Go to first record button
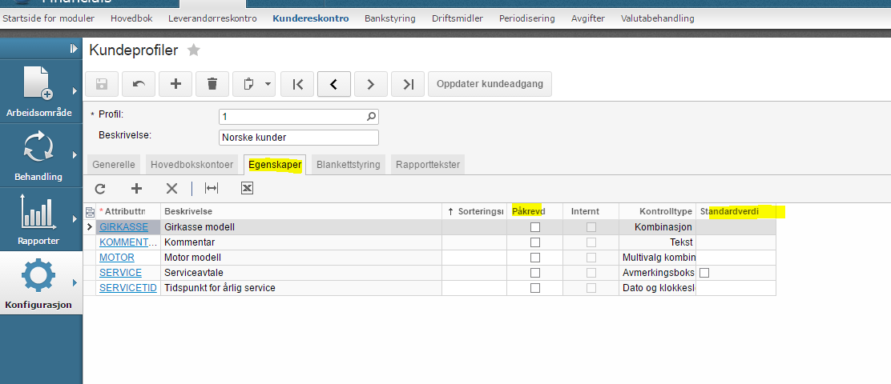Viewport: 891px width, 384px height. click(x=297, y=84)
